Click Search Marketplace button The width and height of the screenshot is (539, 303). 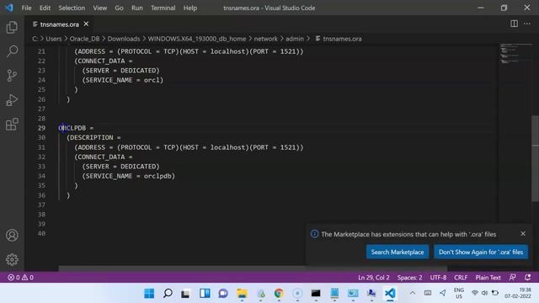397,252
